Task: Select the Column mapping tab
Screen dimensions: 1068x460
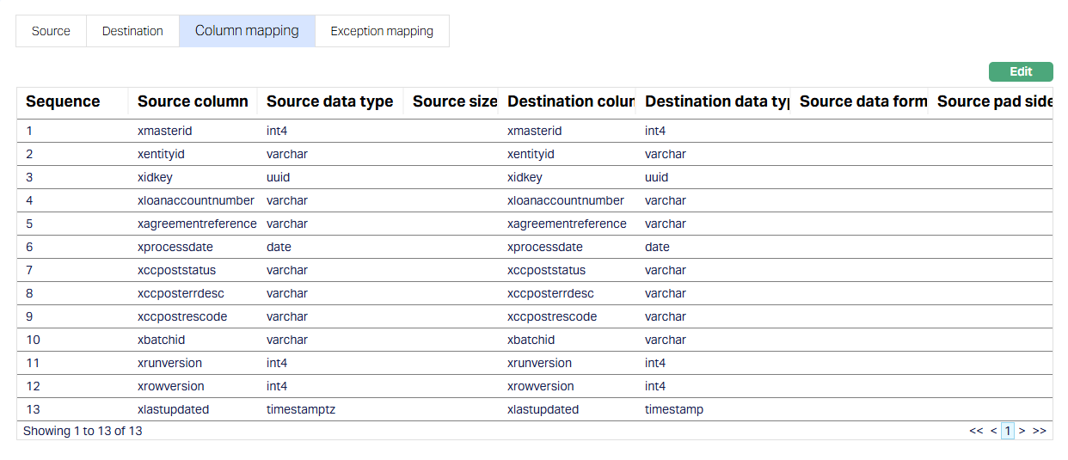Action: click(247, 31)
